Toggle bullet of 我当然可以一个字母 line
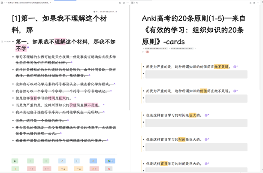 pos(12,91)
